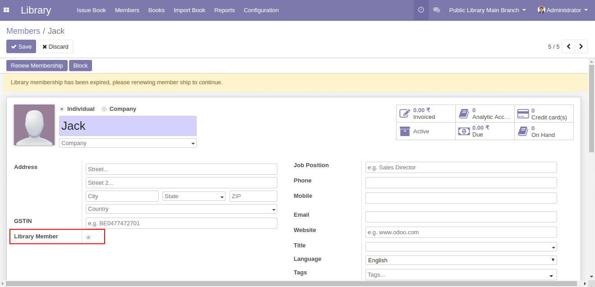The height and width of the screenshot is (287, 595).
Task: Click the Save button
Action: [21, 46]
